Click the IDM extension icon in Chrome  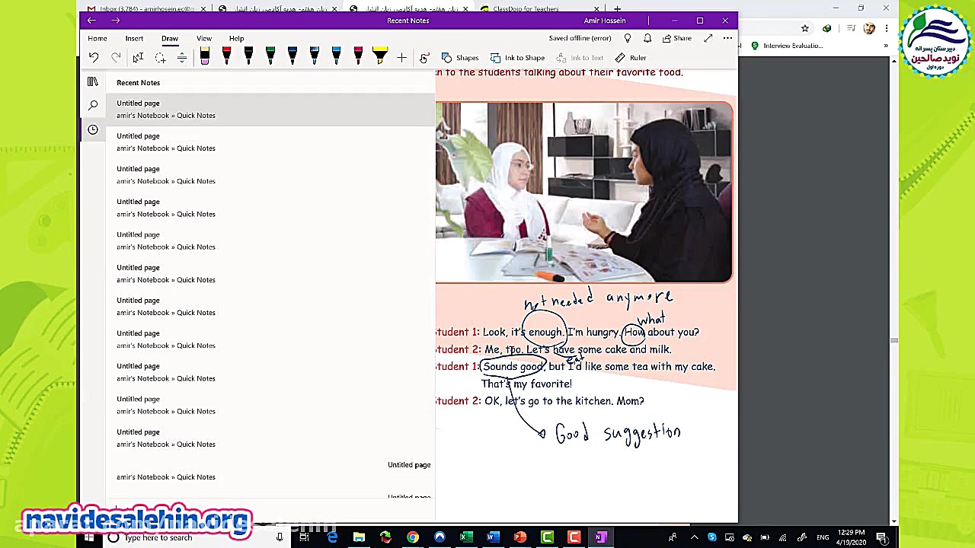click(826, 29)
